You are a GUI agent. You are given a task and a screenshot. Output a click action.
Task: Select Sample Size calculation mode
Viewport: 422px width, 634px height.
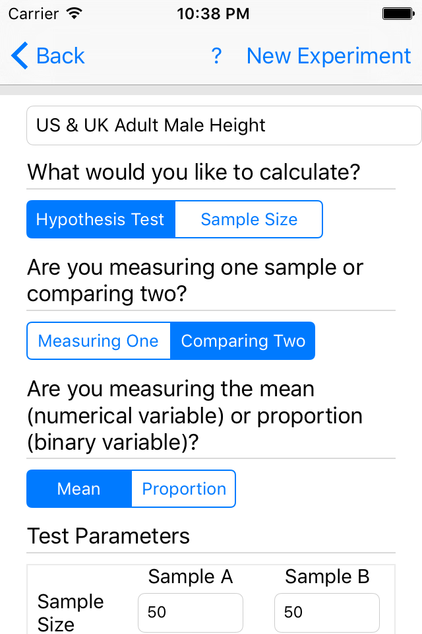click(249, 219)
